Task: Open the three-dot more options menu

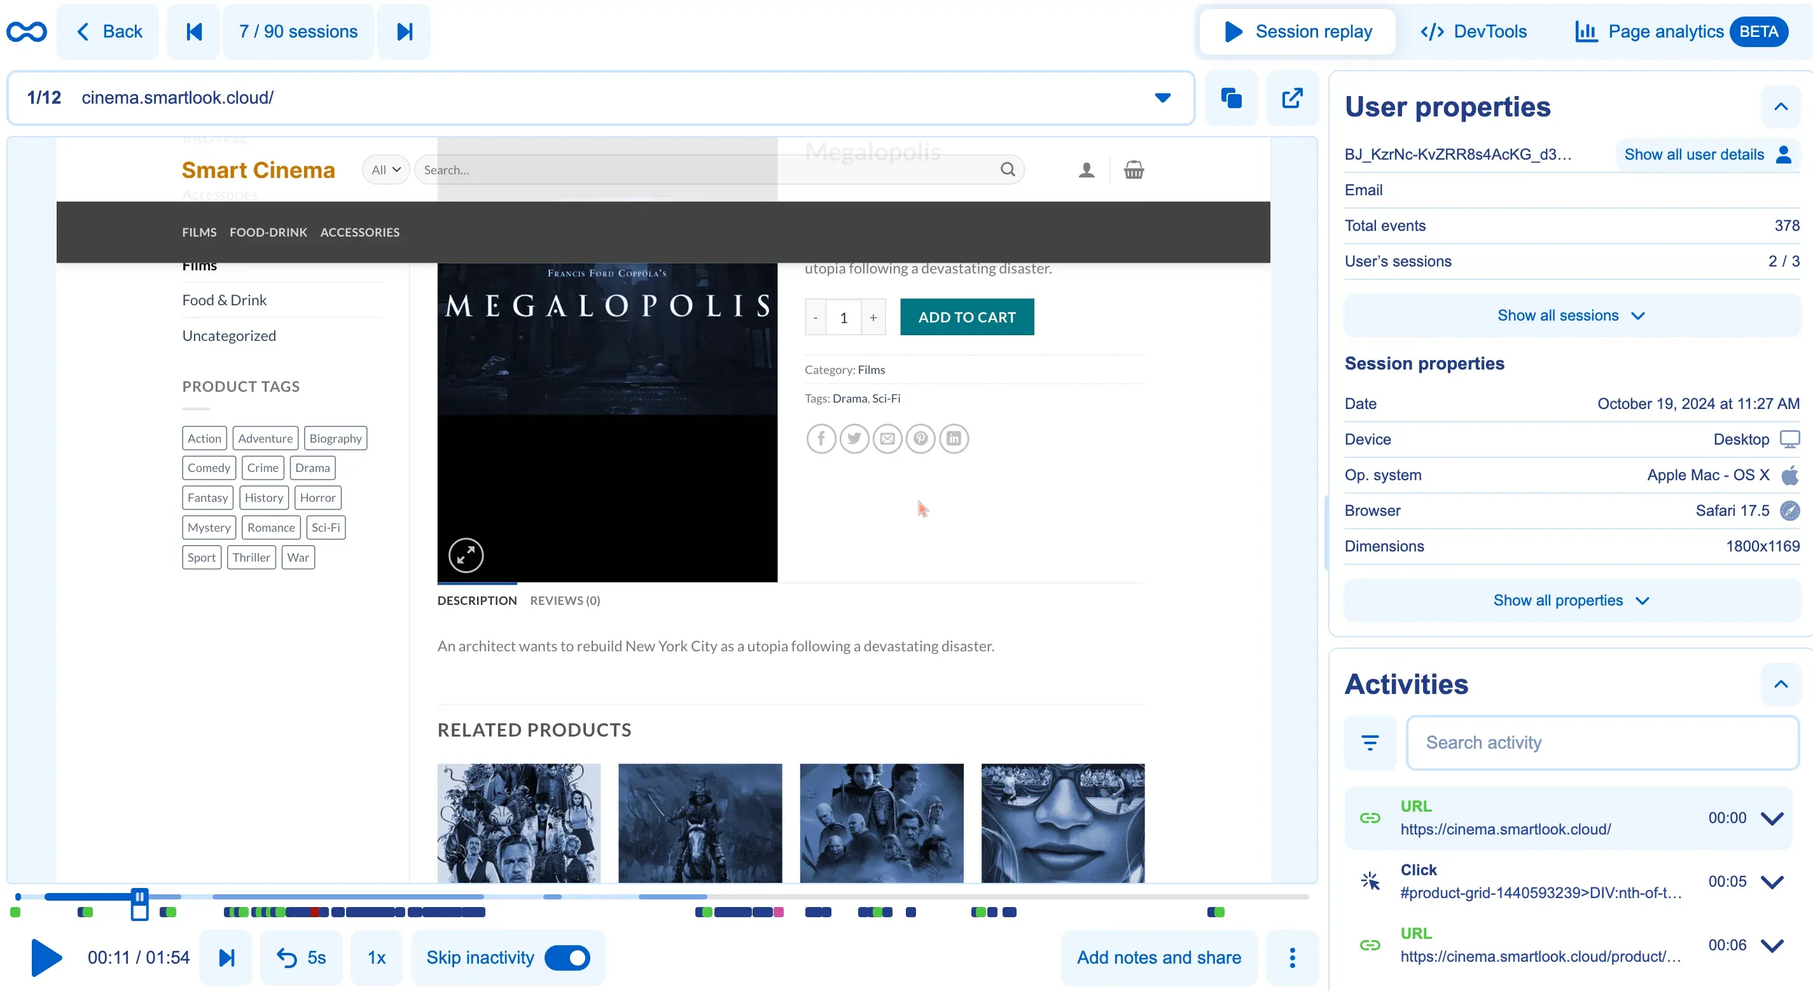Action: tap(1291, 957)
